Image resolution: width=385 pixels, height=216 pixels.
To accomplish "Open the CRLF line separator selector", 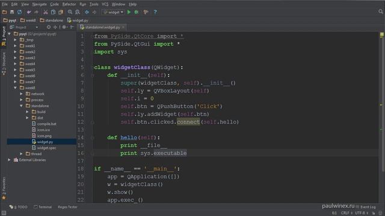I will click(x=346, y=213).
